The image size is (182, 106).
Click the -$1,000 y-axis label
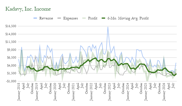point(11,81)
